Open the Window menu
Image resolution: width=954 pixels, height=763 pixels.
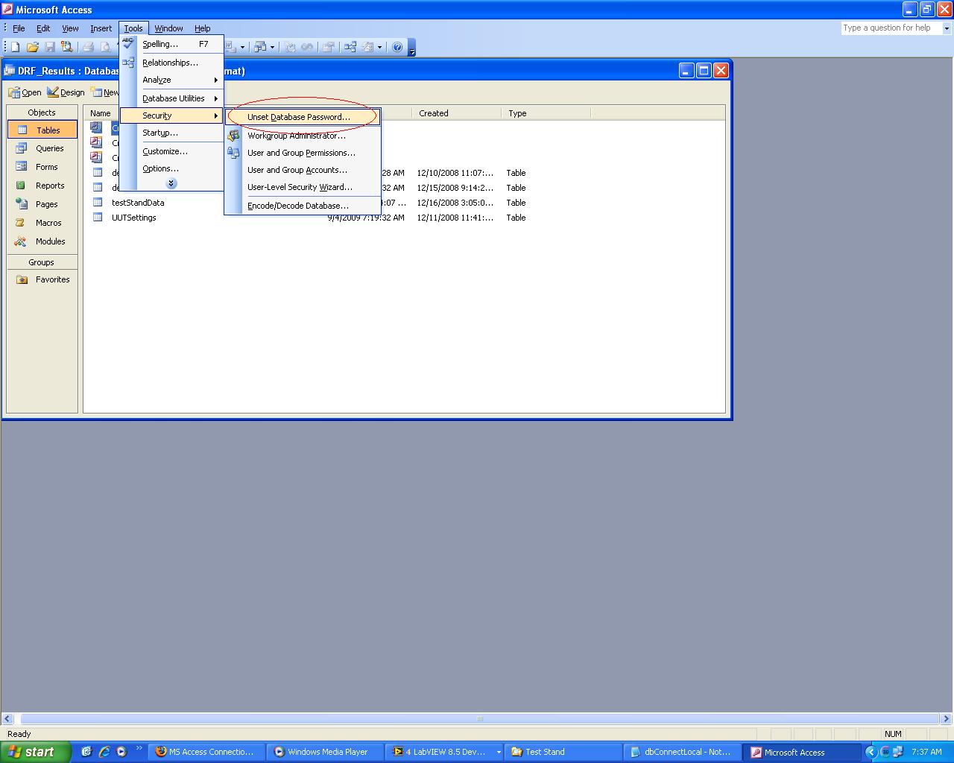pyautogui.click(x=168, y=28)
